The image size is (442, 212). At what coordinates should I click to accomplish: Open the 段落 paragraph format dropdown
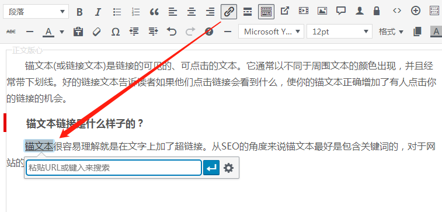[36, 12]
